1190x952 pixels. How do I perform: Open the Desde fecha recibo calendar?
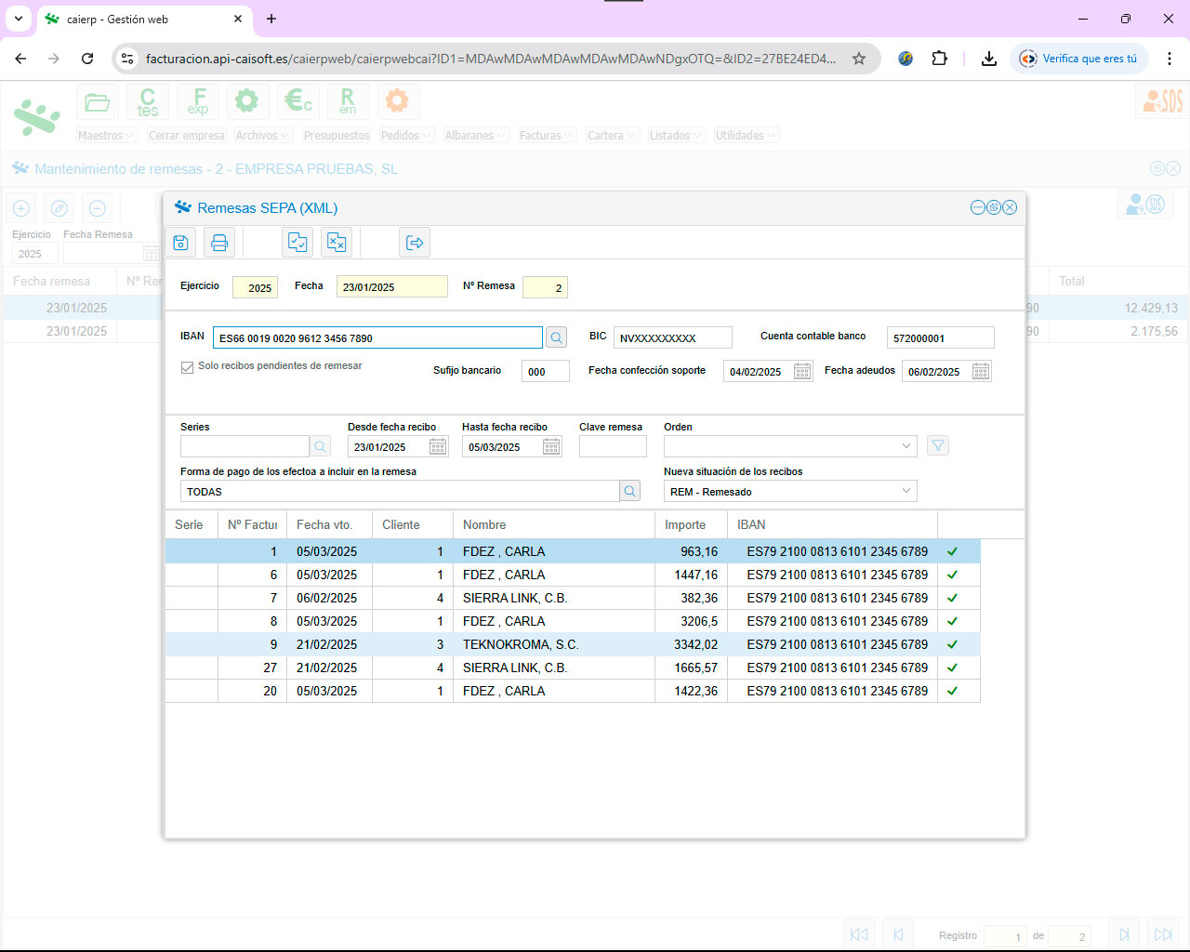tap(438, 447)
